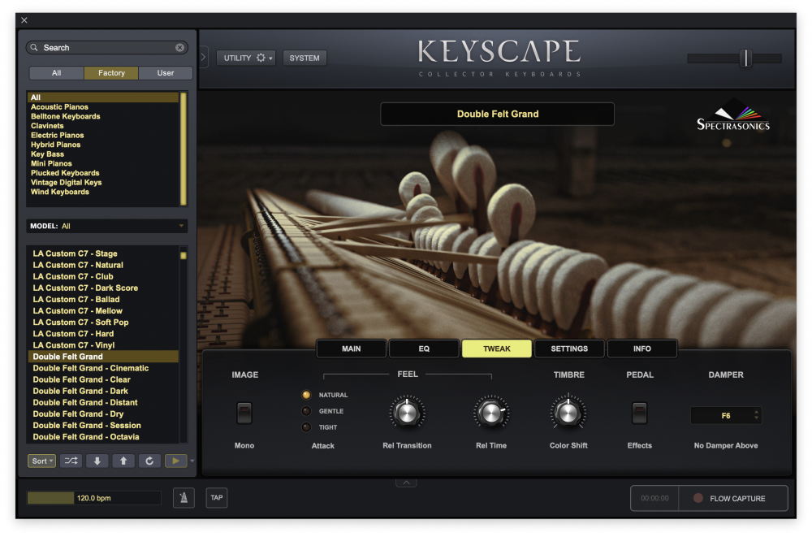Show Factory patches only

click(x=111, y=73)
